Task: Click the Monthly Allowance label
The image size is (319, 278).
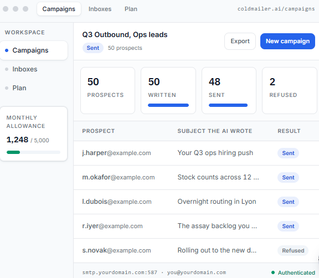Action: 25,122
